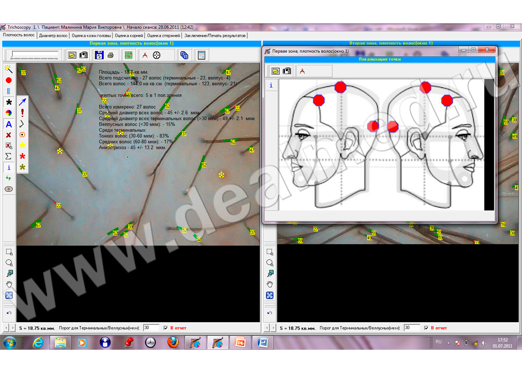Select hand pan tool in second zone
The image size is (522, 373).
click(x=270, y=284)
